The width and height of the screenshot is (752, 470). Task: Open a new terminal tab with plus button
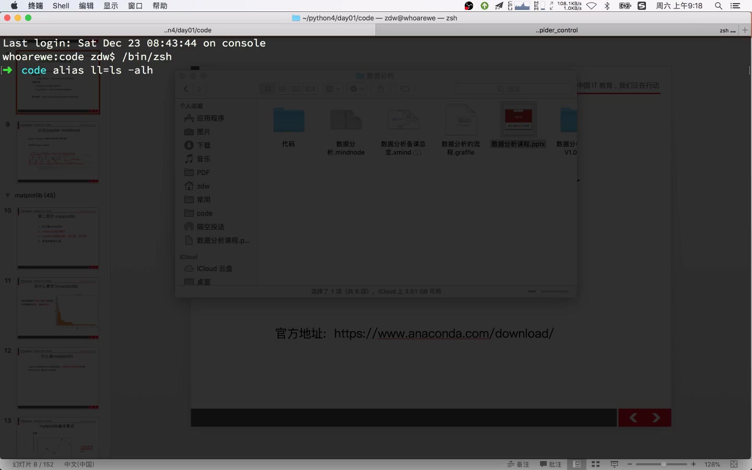(744, 30)
